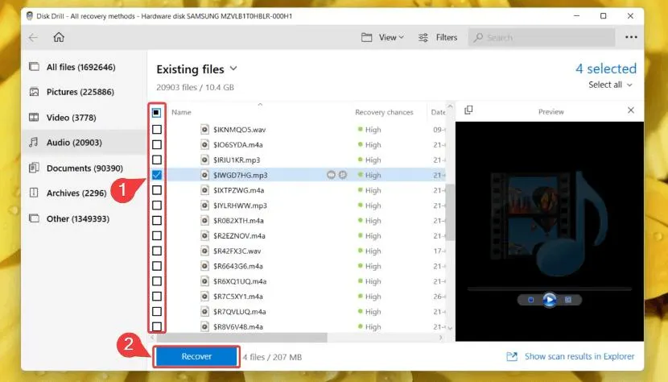Click the preview playback seek bar
The height and width of the screenshot is (382, 668).
tap(549, 289)
